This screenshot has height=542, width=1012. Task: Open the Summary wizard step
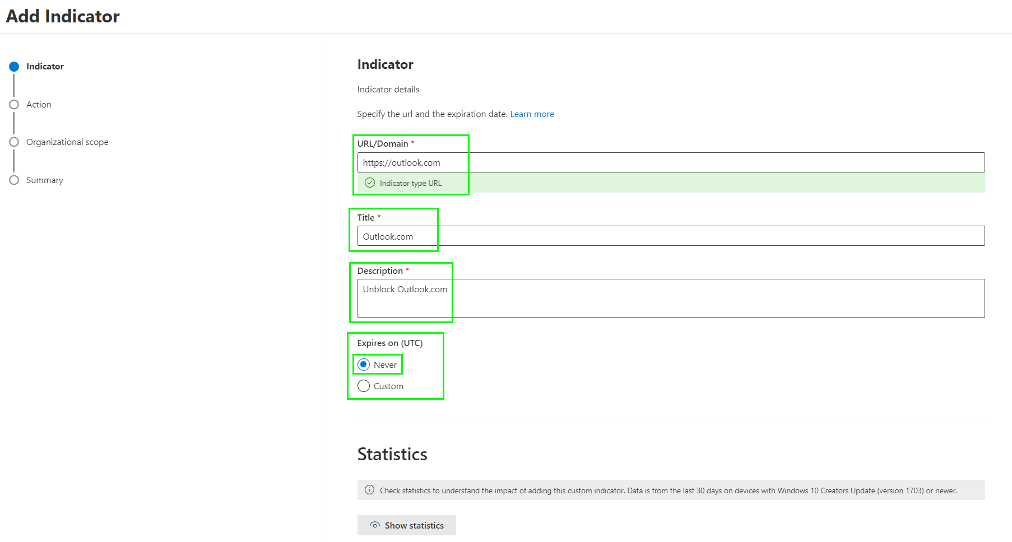pyautogui.click(x=45, y=180)
